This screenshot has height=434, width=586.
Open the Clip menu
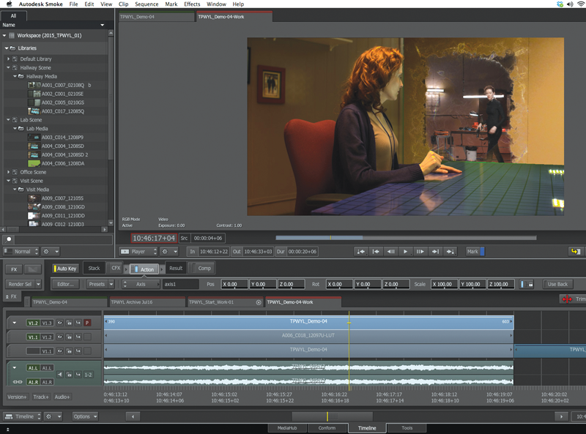pyautogui.click(x=123, y=4)
